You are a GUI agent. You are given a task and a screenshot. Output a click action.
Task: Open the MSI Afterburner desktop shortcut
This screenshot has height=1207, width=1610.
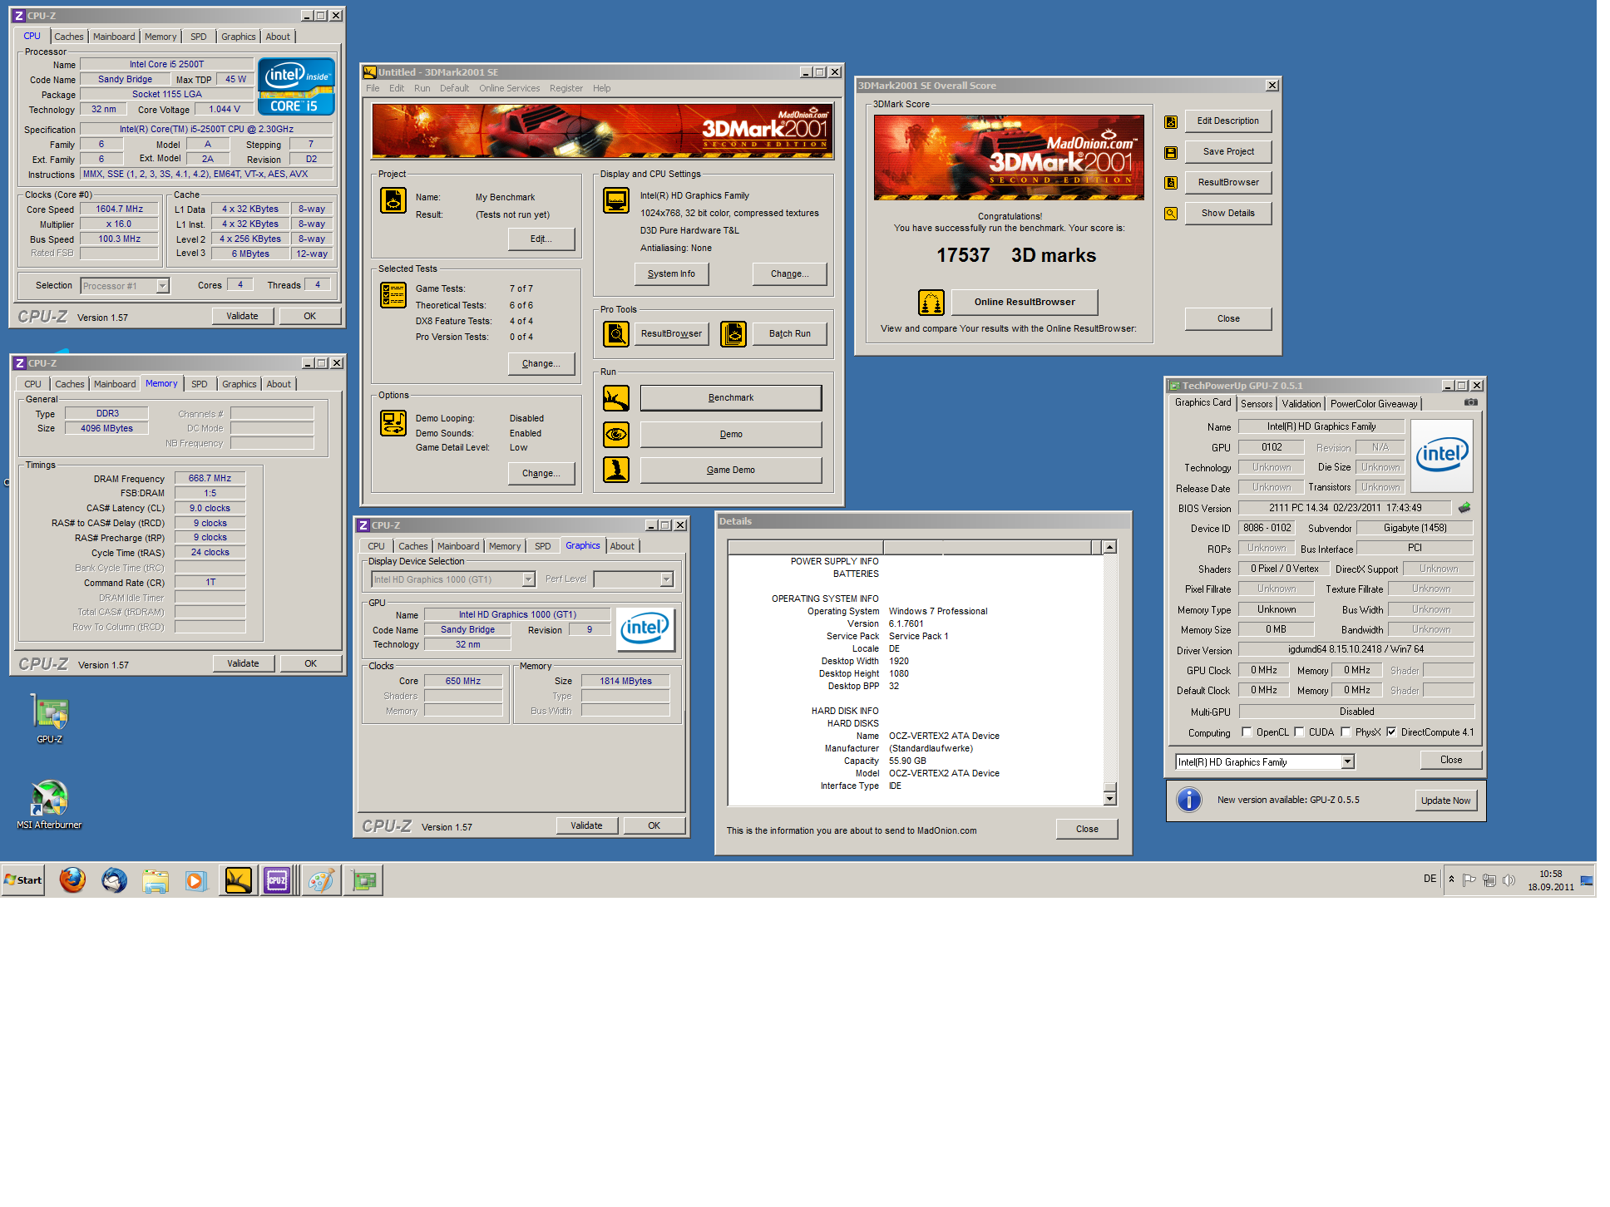coord(50,805)
